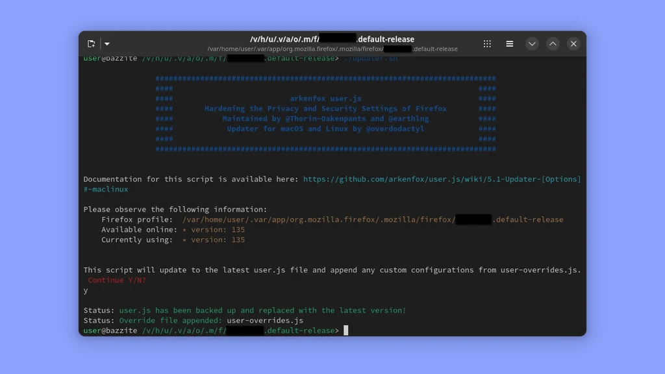The height and width of the screenshot is (374, 665).
Task: Click 'This script will update' message line
Action: point(332,269)
